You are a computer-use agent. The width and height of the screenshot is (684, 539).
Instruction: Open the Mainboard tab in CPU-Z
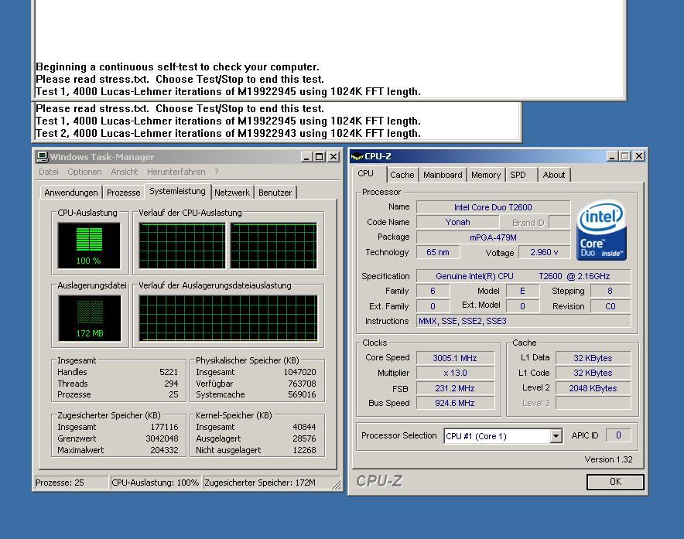coord(443,175)
